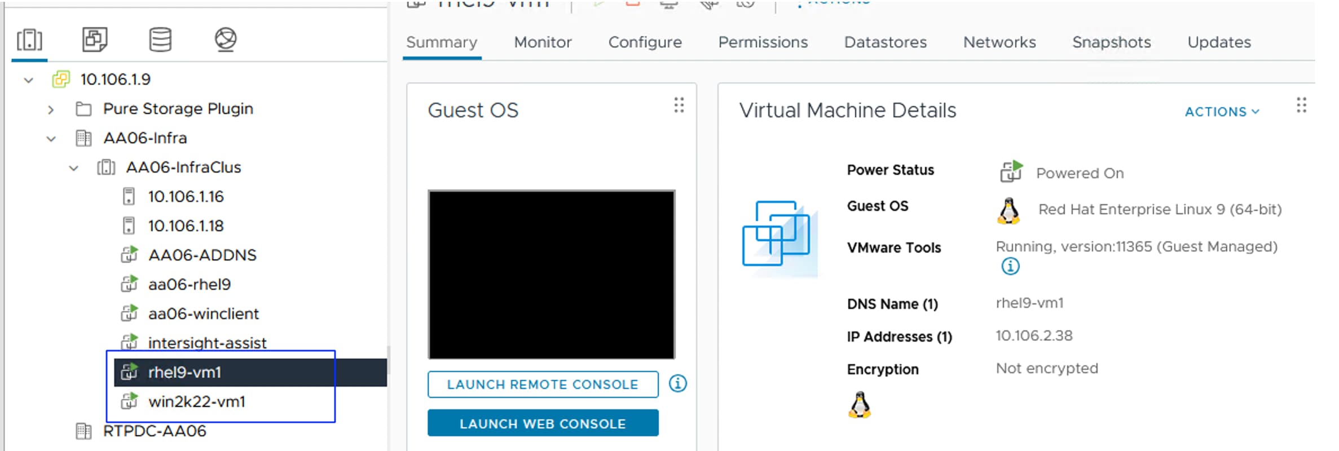Click Launch Web Console button

543,423
